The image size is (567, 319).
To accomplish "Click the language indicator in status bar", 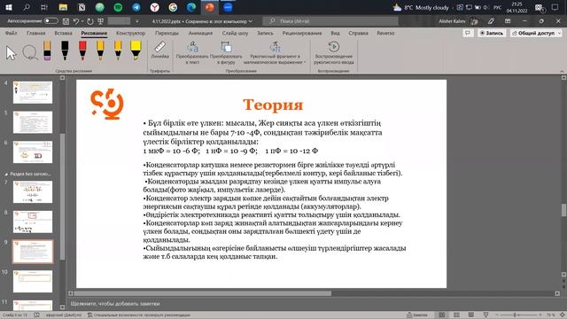I will click(x=64, y=315).
